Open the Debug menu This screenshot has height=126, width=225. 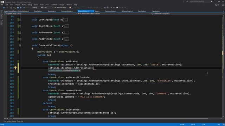pos(30,5)
